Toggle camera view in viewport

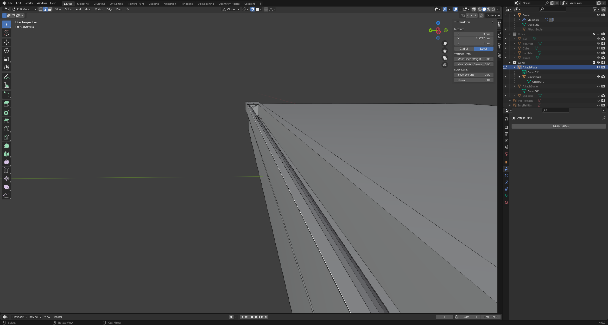click(x=445, y=58)
